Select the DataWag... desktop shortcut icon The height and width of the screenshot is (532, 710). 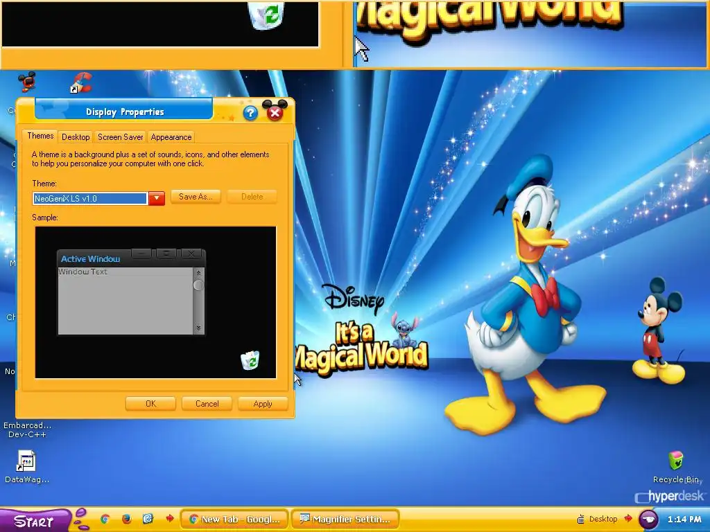(26, 461)
